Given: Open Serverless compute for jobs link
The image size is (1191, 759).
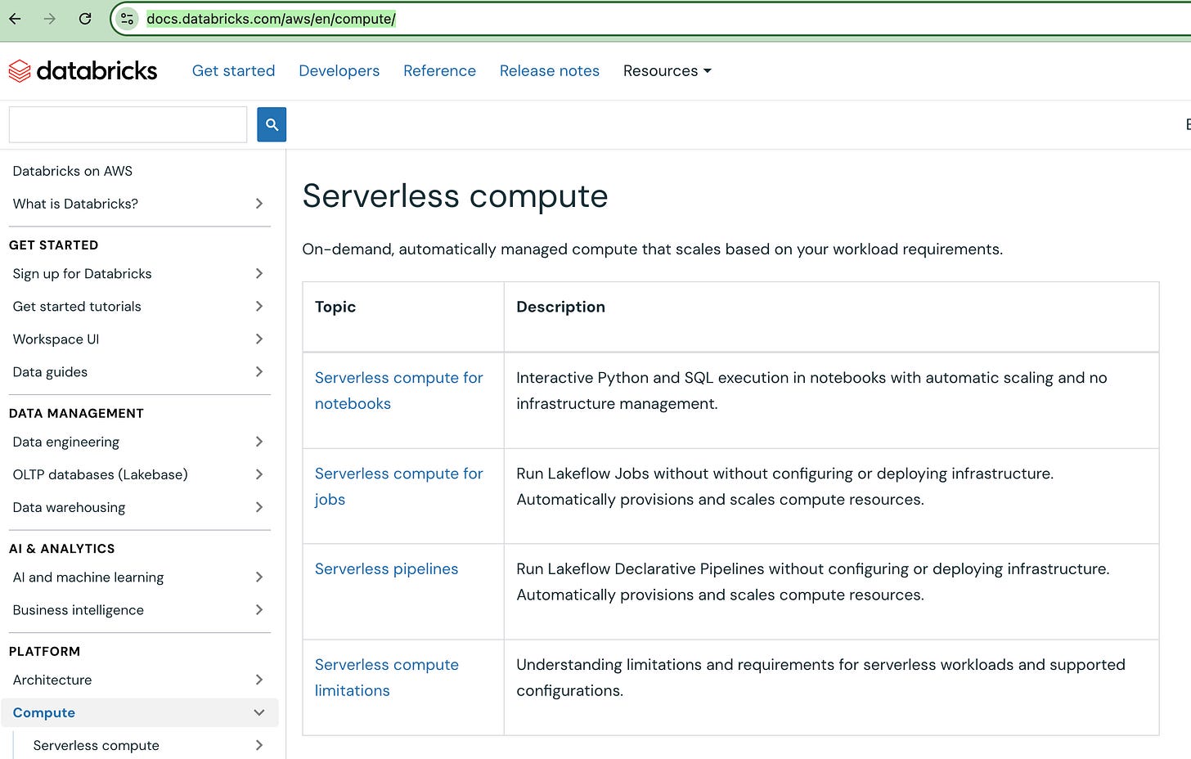Looking at the screenshot, I should point(399,487).
